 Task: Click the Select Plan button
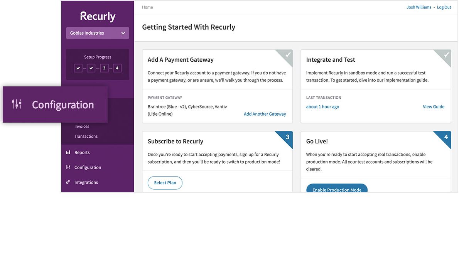point(165,183)
